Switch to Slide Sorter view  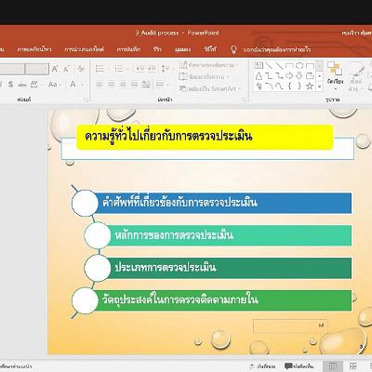click(352, 366)
